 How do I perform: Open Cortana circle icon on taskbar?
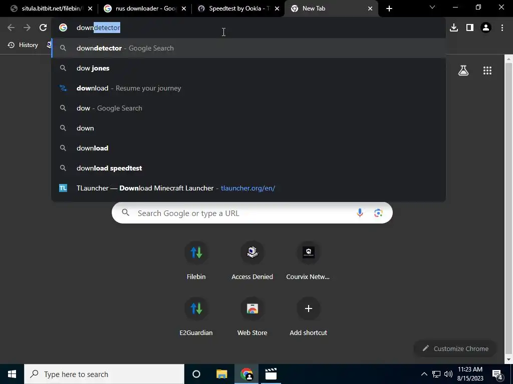[x=196, y=374]
